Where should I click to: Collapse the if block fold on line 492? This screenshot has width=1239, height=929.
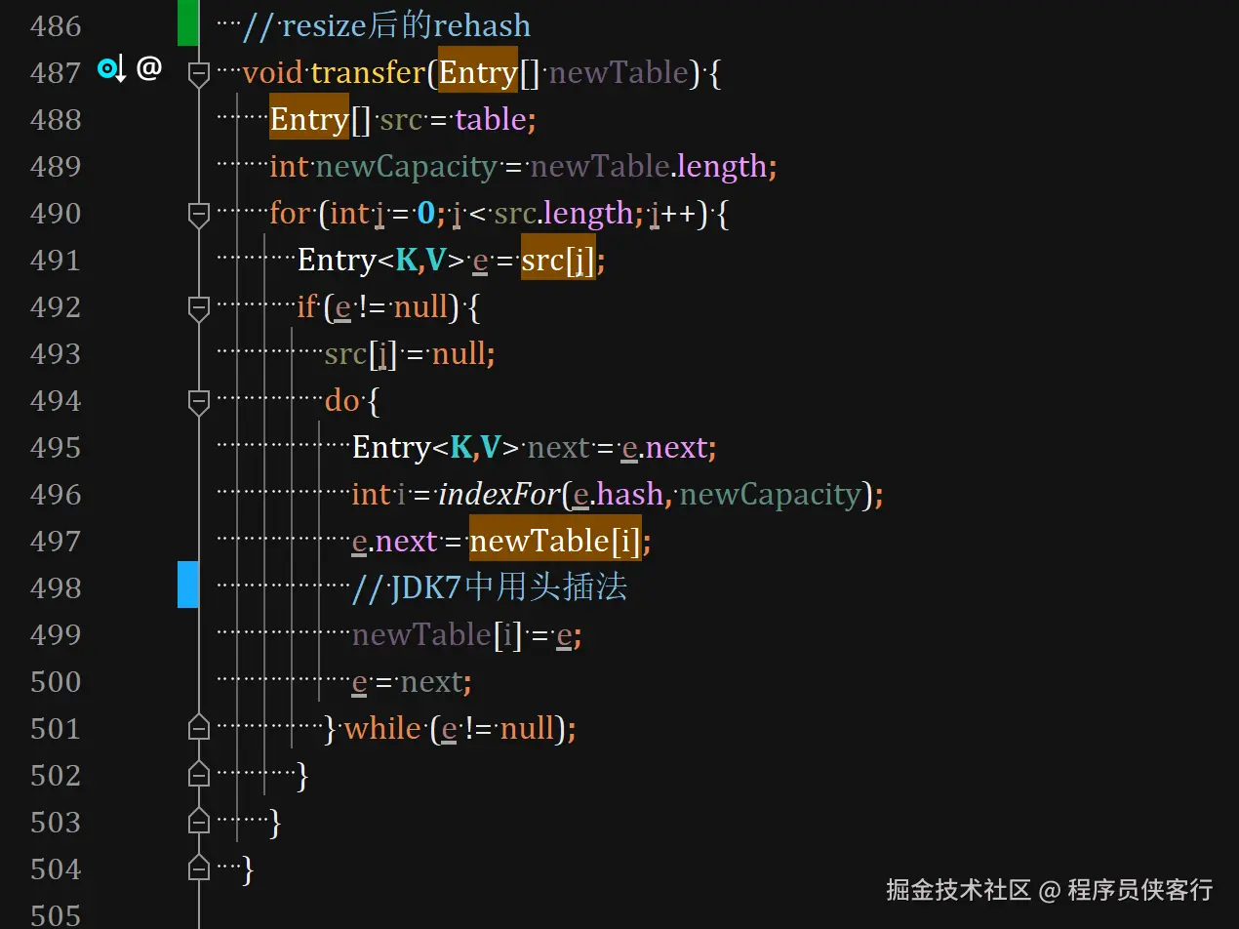198,308
